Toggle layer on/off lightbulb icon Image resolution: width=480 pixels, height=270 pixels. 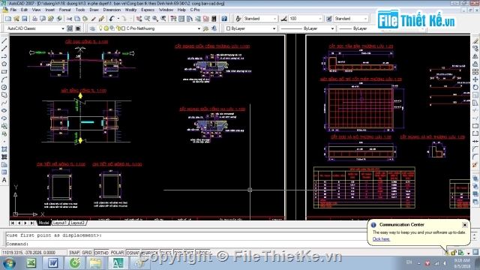click(x=100, y=28)
